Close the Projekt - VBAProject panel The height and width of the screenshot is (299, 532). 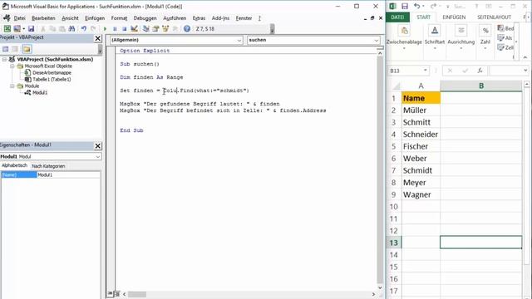coord(98,38)
